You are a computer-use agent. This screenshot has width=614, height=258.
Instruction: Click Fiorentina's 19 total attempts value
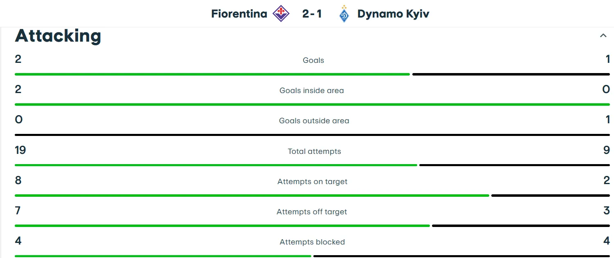(20, 150)
